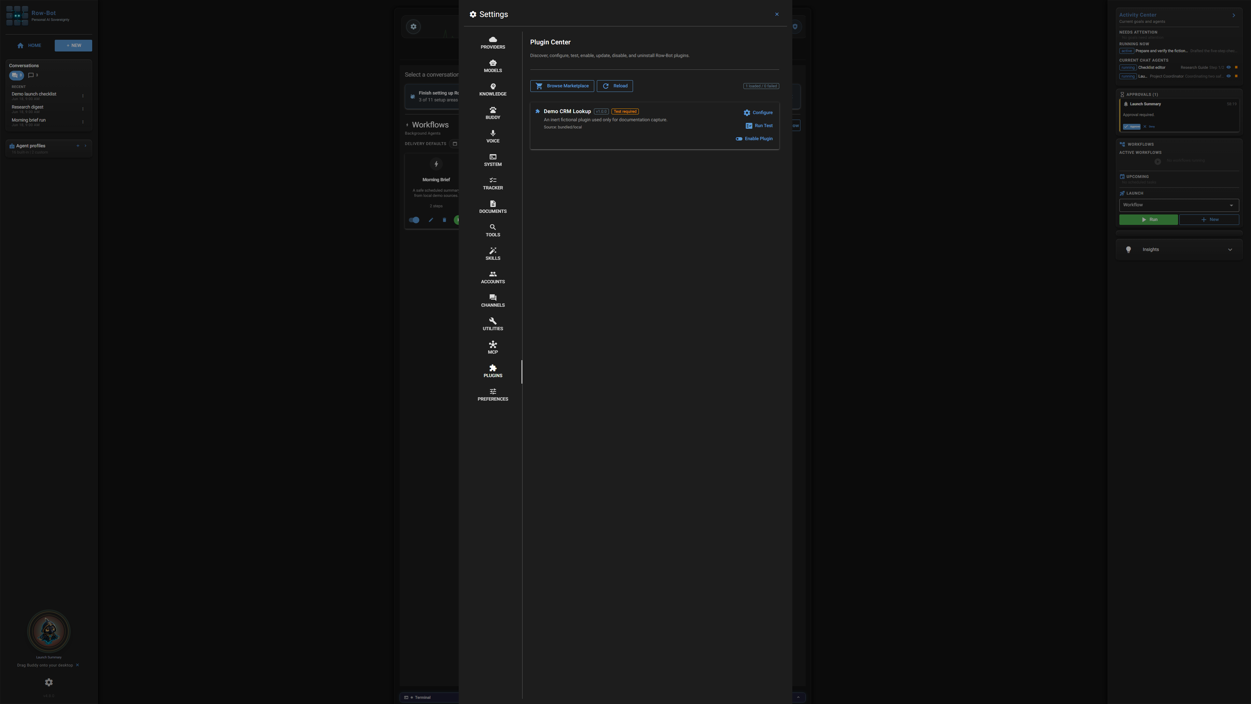
Task: Click the 1 loaded / 0 failed status
Action: coord(761,86)
